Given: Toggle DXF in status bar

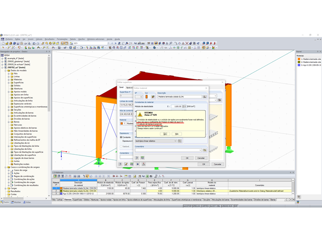Looking at the screenshot, I should click(x=236, y=206).
